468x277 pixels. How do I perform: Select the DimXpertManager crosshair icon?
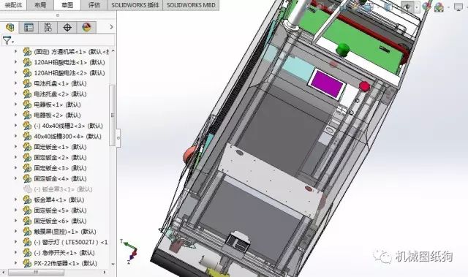tap(67, 28)
